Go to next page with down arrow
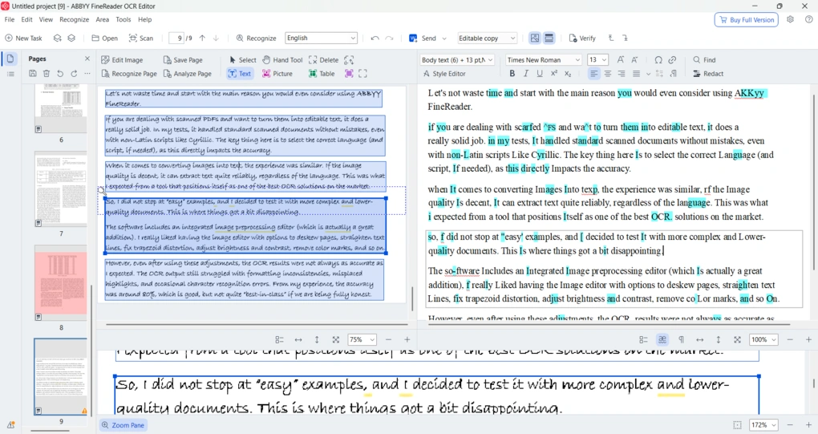Screen dimensions: 818x434 pyautogui.click(x=216, y=38)
